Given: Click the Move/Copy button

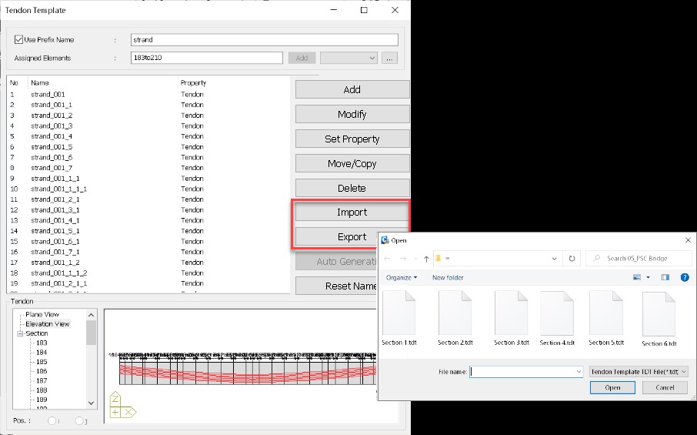Looking at the screenshot, I should 352,164.
